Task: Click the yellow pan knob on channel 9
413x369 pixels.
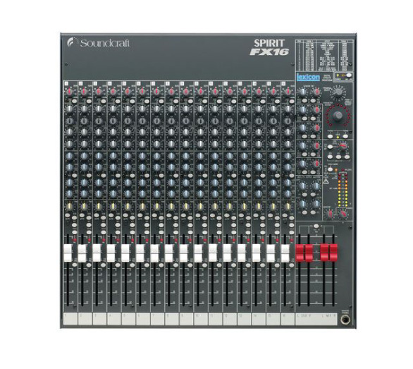Action: pos(185,206)
